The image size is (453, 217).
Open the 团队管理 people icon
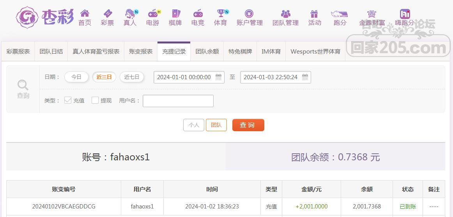tap(286, 14)
